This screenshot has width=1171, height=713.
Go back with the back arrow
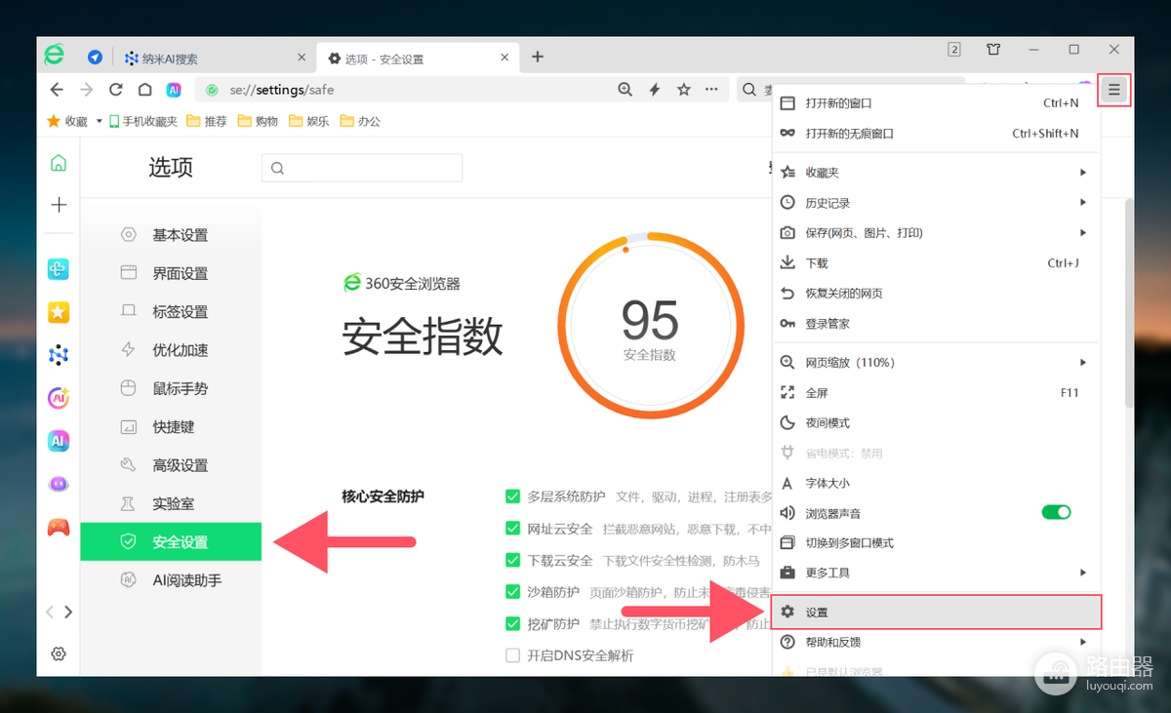57,90
